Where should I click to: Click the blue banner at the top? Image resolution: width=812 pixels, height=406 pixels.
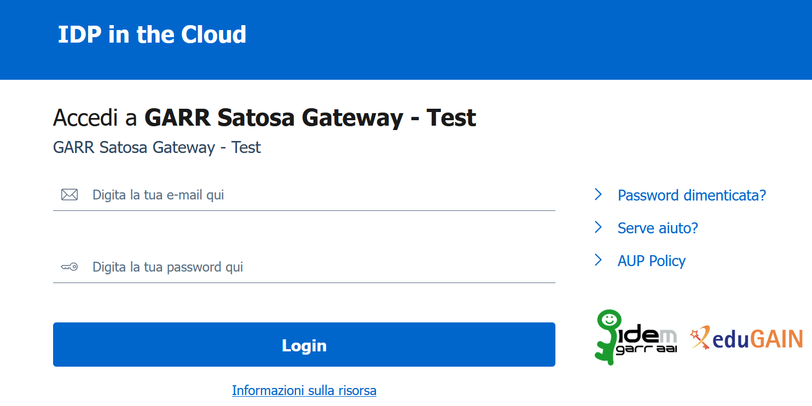click(x=406, y=39)
